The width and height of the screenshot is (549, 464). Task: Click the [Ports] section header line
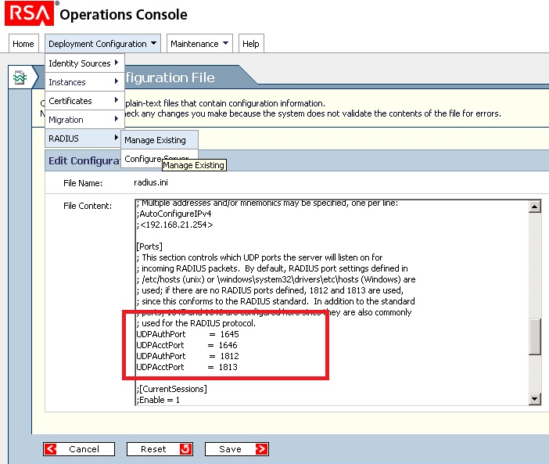149,246
